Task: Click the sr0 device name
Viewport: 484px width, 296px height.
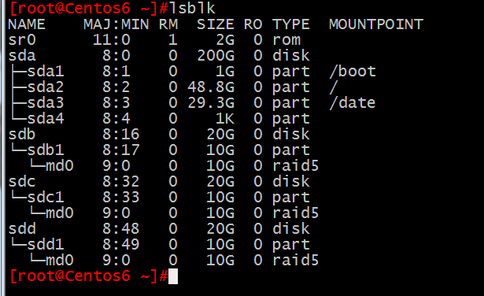Action: point(22,40)
